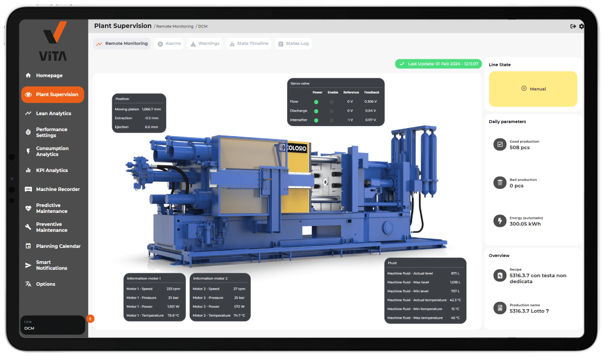
Task: Click the Flow row gray Enable indicator
Action: (x=332, y=102)
